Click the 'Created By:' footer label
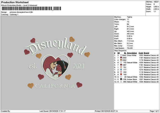The height and width of the screenshot is (113, 160). pyautogui.click(x=6, y=111)
